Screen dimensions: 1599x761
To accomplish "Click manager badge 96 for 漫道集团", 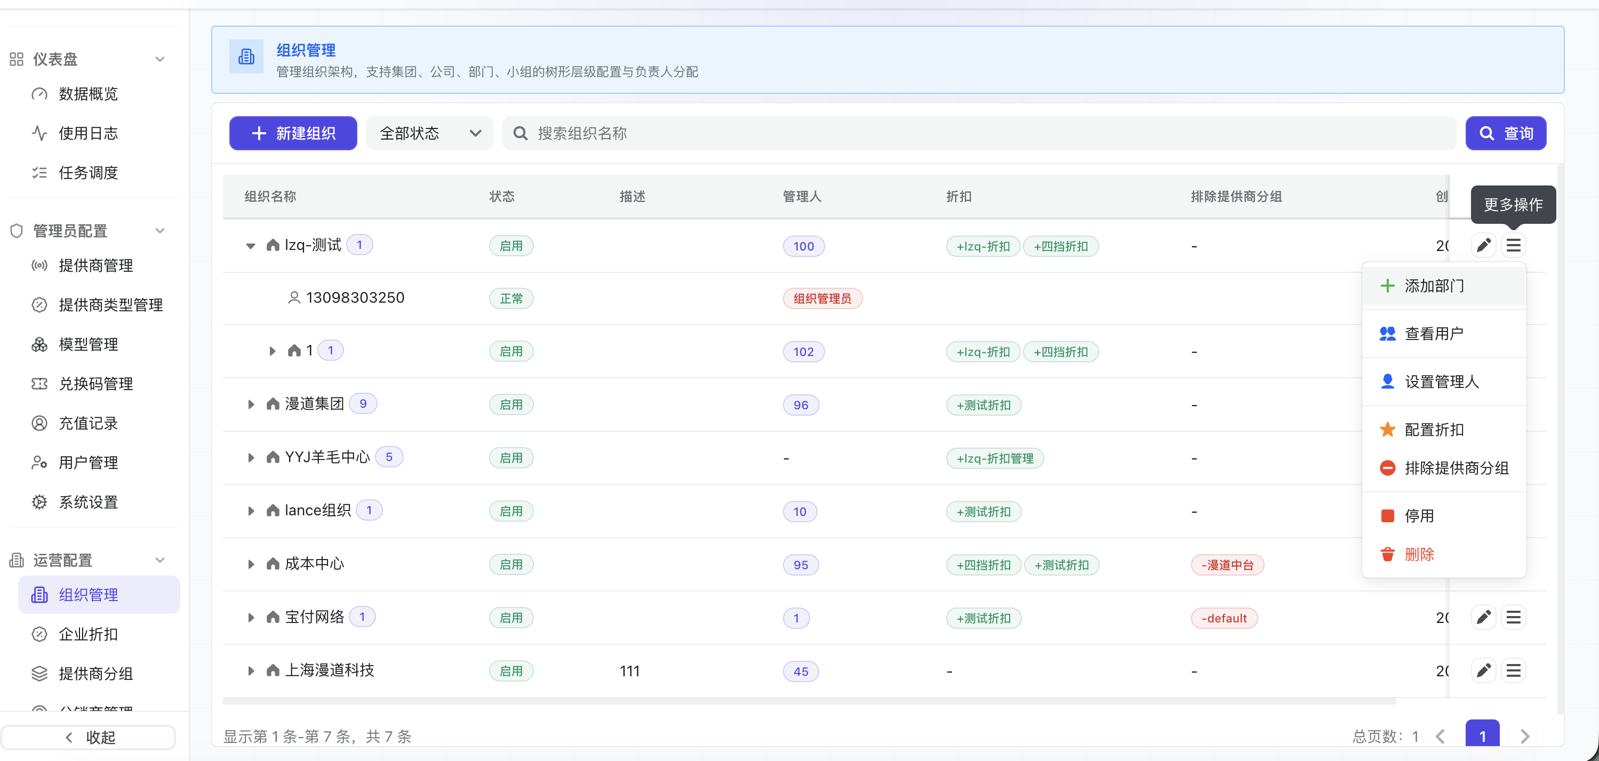I will 801,405.
